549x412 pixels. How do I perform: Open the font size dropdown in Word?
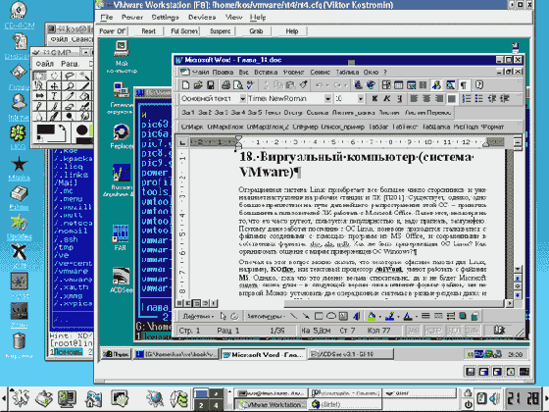360,99
